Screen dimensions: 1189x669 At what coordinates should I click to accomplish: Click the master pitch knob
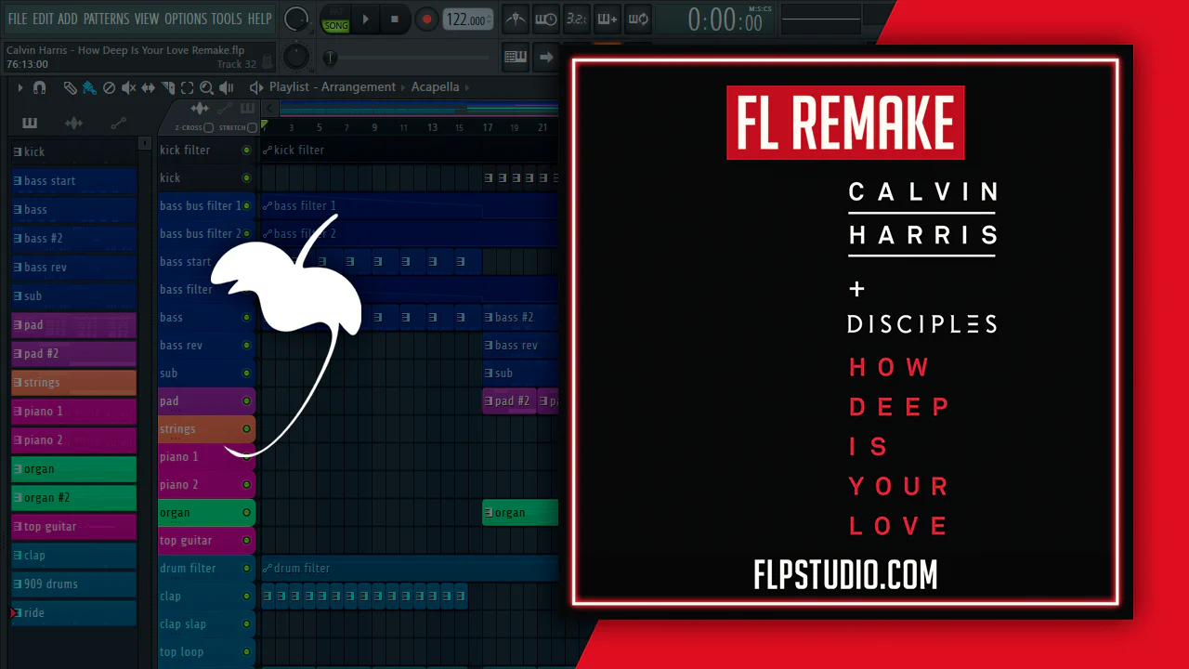295,57
